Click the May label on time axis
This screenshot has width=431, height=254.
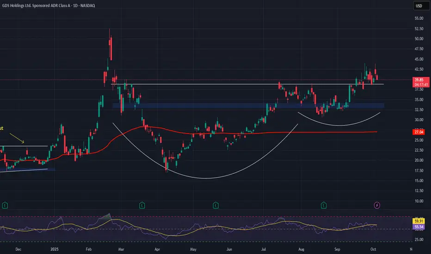pyautogui.click(x=193, y=249)
